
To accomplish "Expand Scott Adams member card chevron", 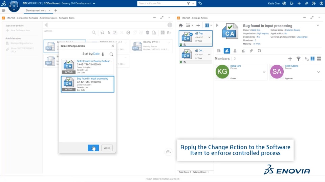I will [319, 72].
